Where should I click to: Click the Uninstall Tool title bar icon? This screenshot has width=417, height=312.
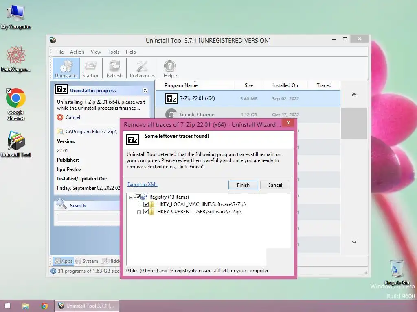tap(53, 40)
